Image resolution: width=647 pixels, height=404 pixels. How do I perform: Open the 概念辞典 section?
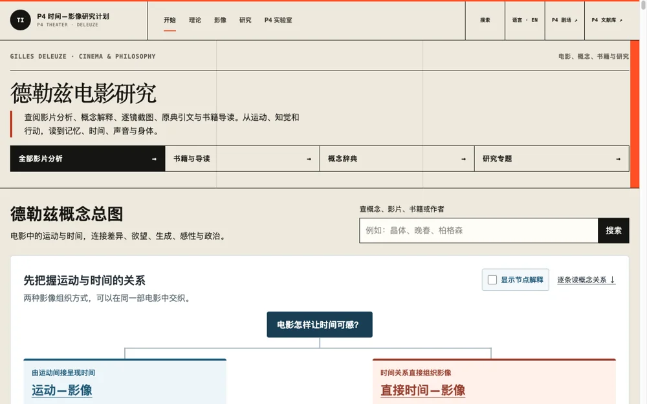(x=397, y=159)
